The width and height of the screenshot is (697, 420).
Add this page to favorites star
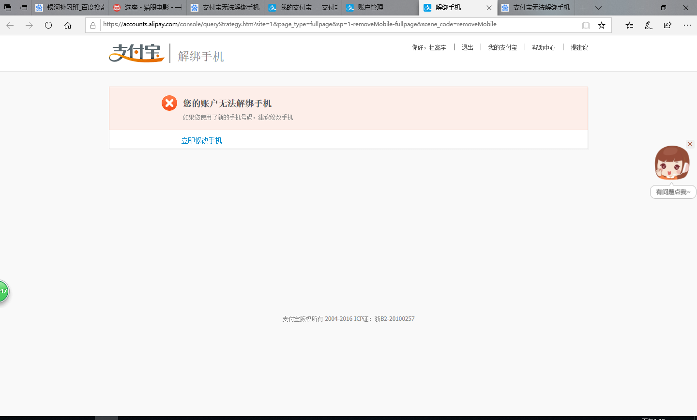coord(602,25)
